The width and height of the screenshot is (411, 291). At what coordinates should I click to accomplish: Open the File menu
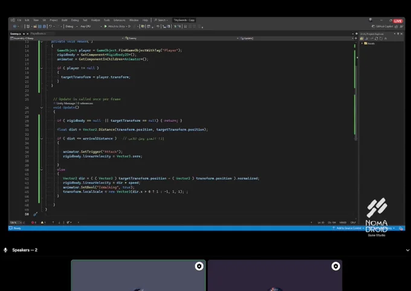19,20
